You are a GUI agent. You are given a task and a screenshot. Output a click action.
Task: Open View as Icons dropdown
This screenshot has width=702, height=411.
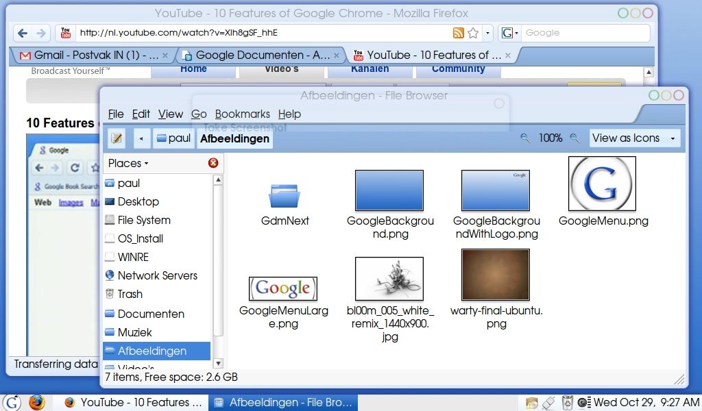[x=633, y=138]
